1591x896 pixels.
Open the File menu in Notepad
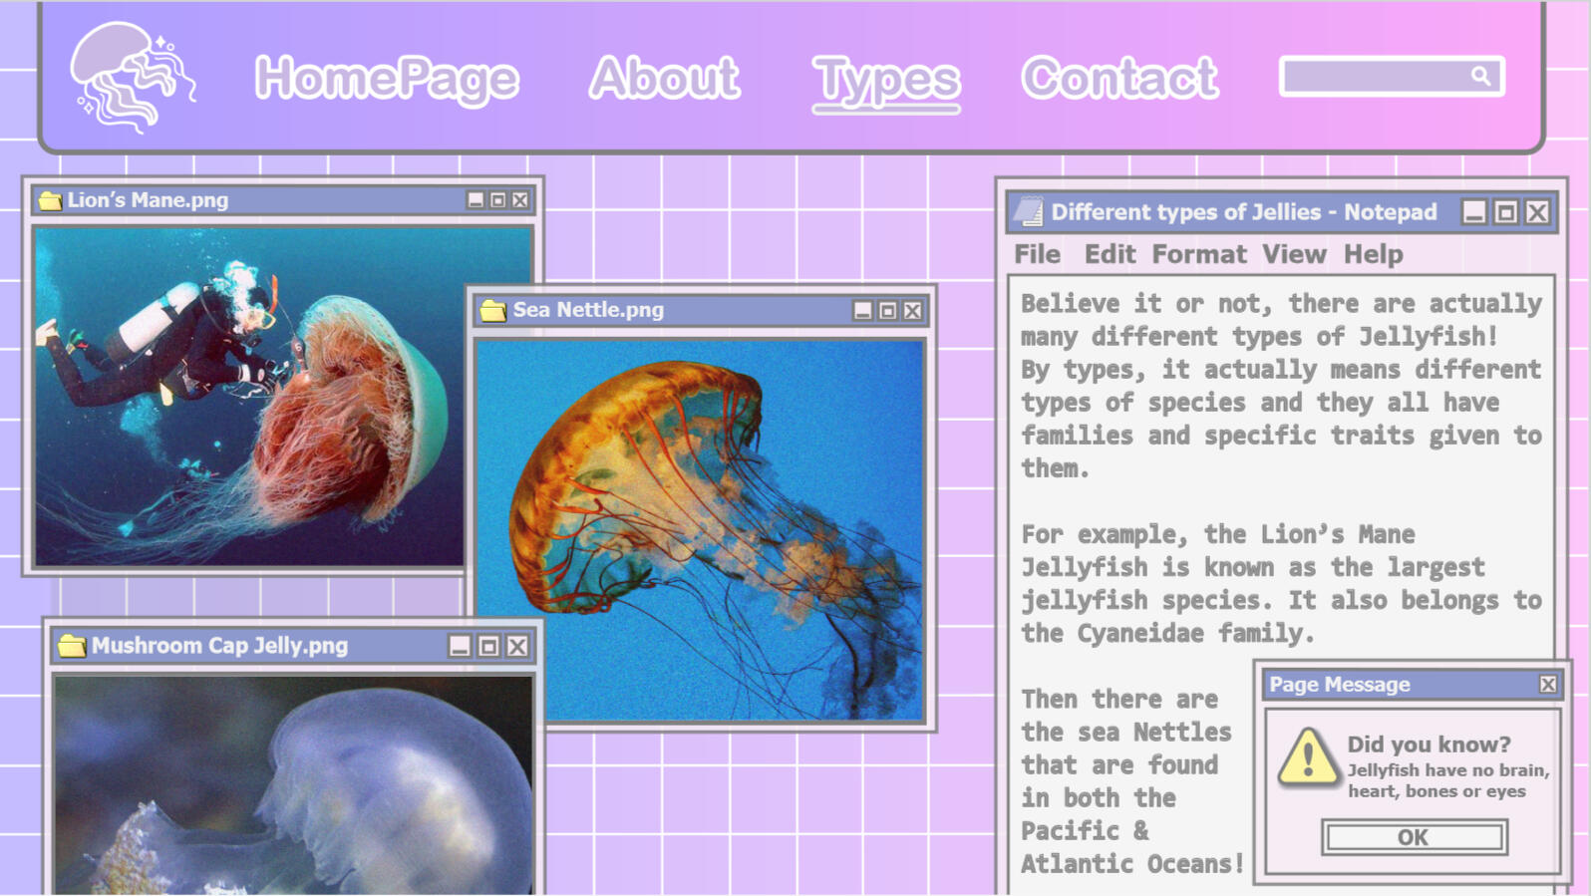coord(1037,254)
